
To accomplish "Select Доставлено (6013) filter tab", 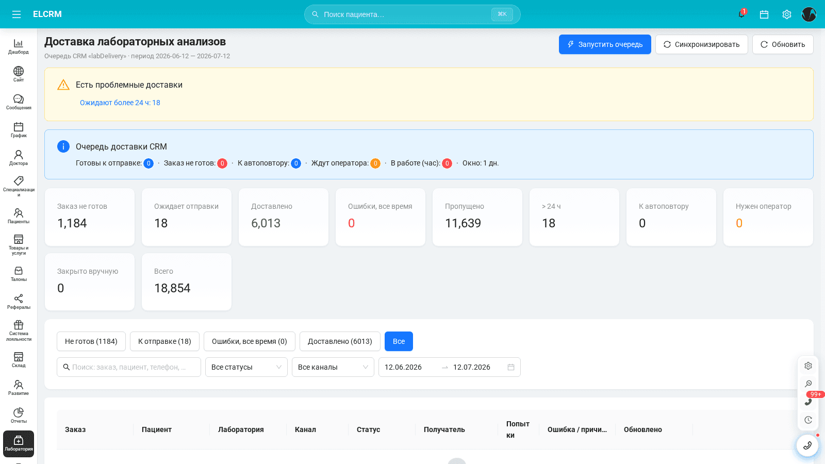I will click(340, 341).
